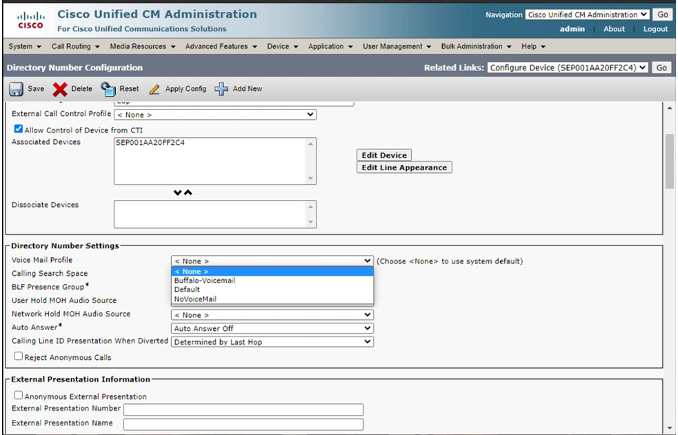
Task: Open the Auto Answer dropdown
Action: [x=272, y=329]
